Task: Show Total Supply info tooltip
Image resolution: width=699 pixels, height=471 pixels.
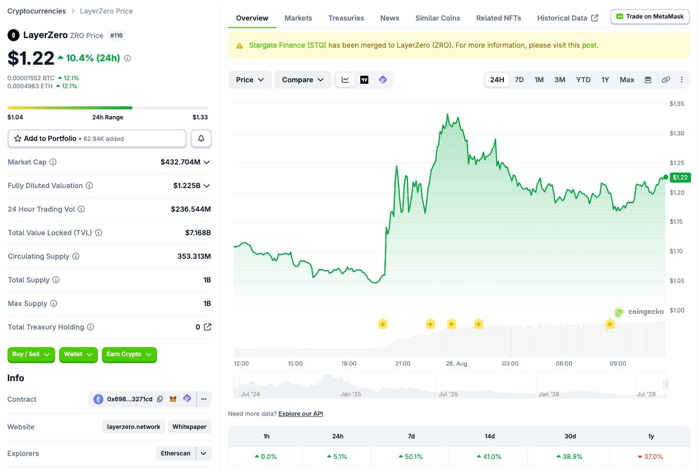Action: pyautogui.click(x=56, y=280)
